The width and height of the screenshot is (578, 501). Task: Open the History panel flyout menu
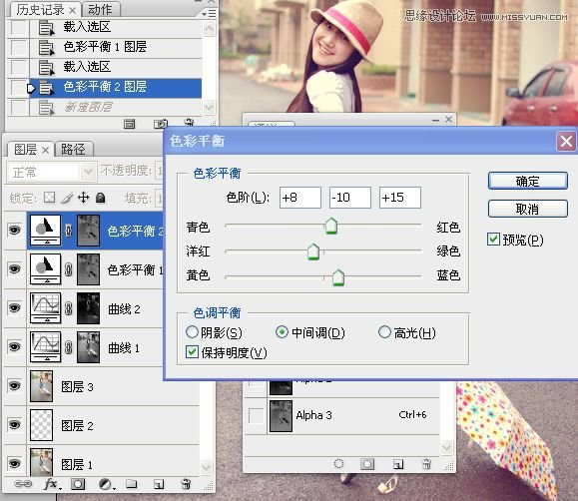(209, 14)
